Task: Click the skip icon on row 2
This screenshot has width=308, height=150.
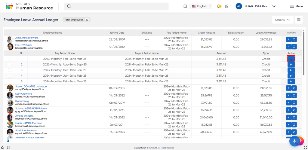Action: coord(291,64)
